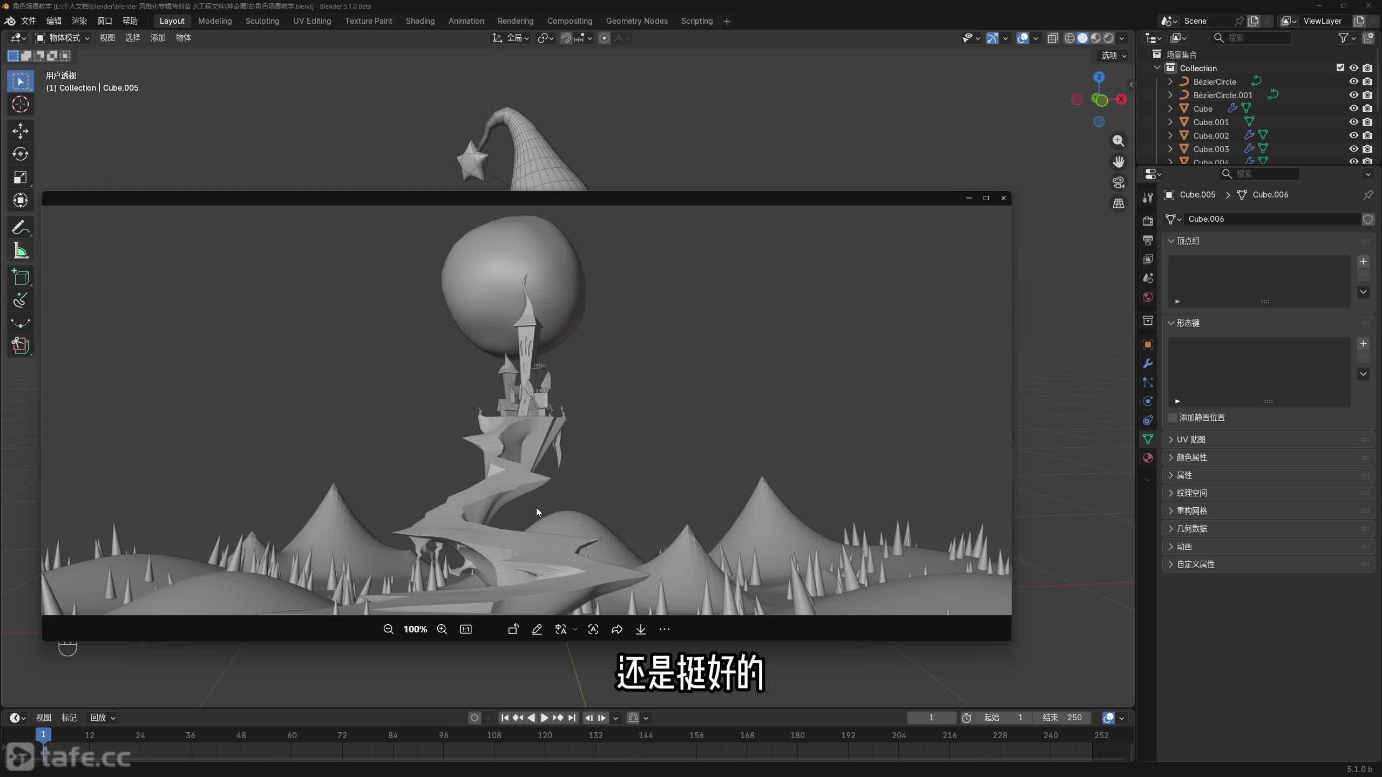Choose the Add Cube tool
The image size is (1382, 777).
pos(21,277)
